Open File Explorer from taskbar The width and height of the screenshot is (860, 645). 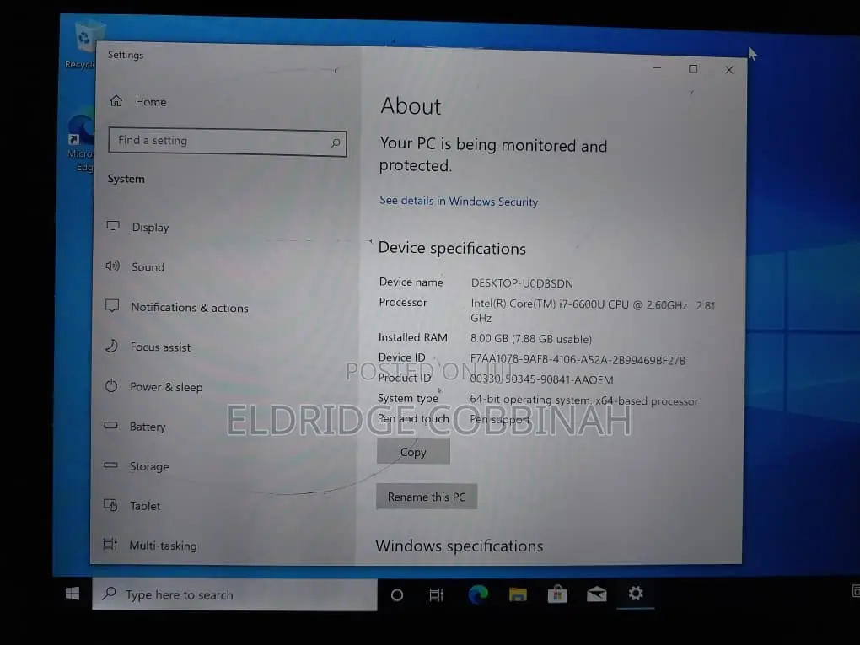517,594
